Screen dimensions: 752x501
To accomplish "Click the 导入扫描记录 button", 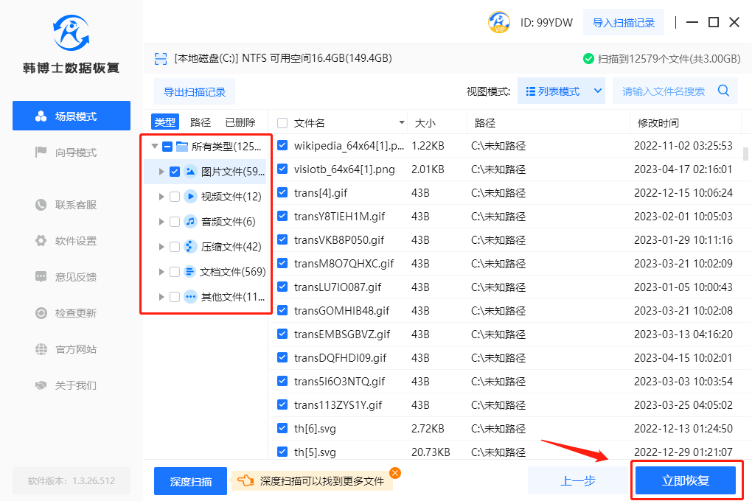I will [624, 23].
